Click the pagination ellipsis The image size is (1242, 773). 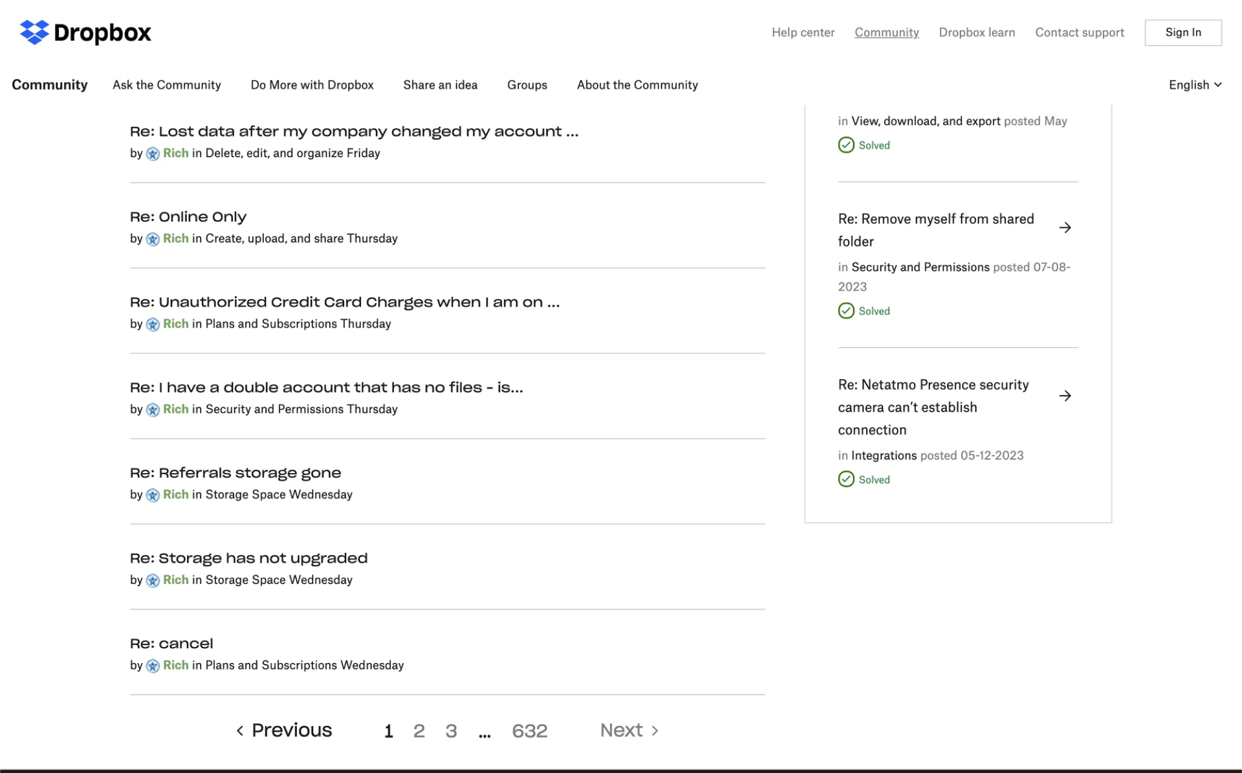tap(484, 731)
